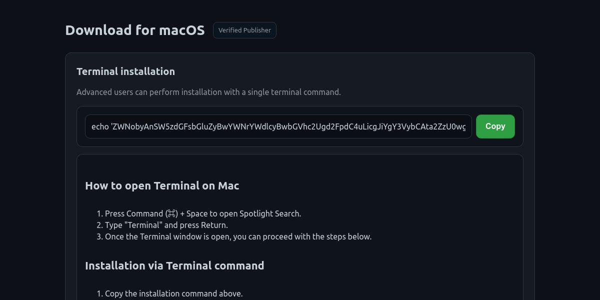Click the Command (⌘) symbol in step one
The height and width of the screenshot is (300, 600).
[x=171, y=213]
